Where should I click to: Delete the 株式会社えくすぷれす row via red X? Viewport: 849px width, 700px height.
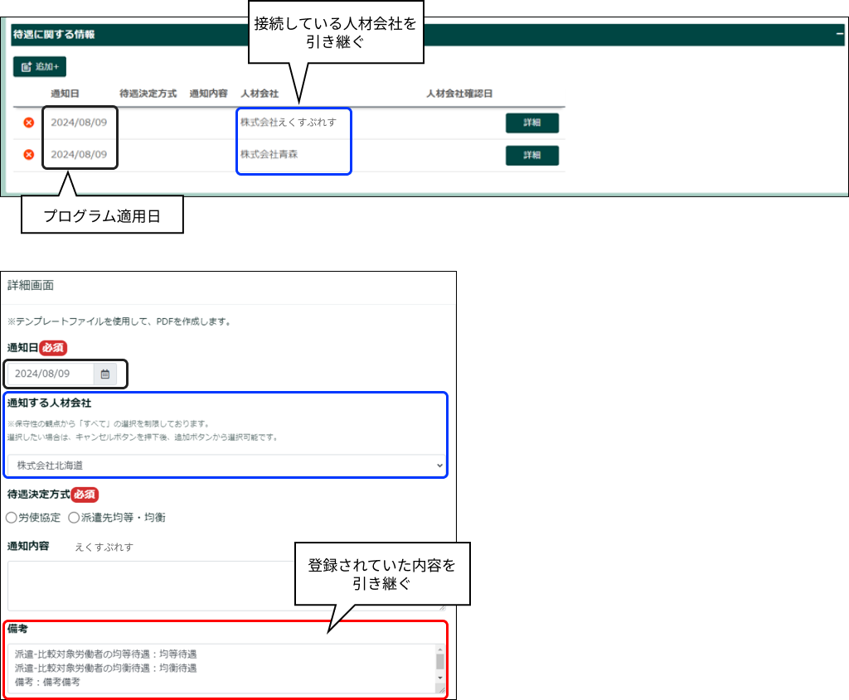coord(29,123)
